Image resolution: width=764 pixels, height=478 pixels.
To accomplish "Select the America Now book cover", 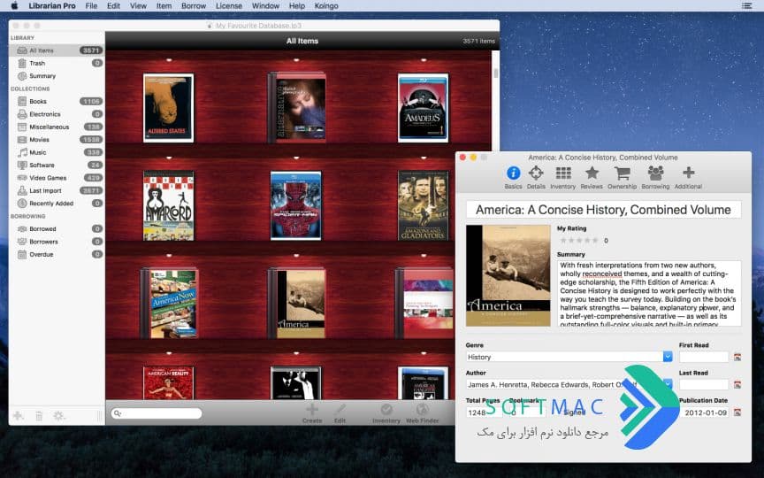I will (x=169, y=303).
